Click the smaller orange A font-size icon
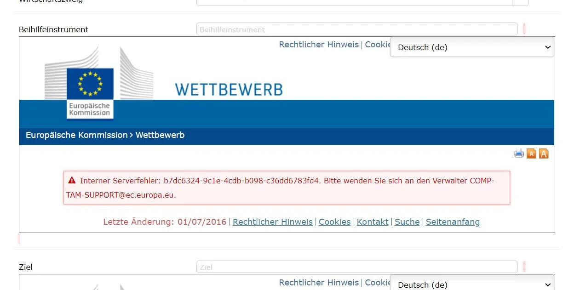 [531, 154]
